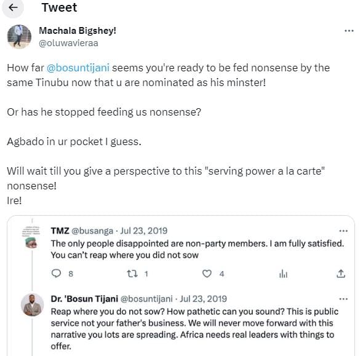The image size is (363, 356).
Task: Open more options for Machala Bigshey's tweet
Action: click(x=349, y=31)
